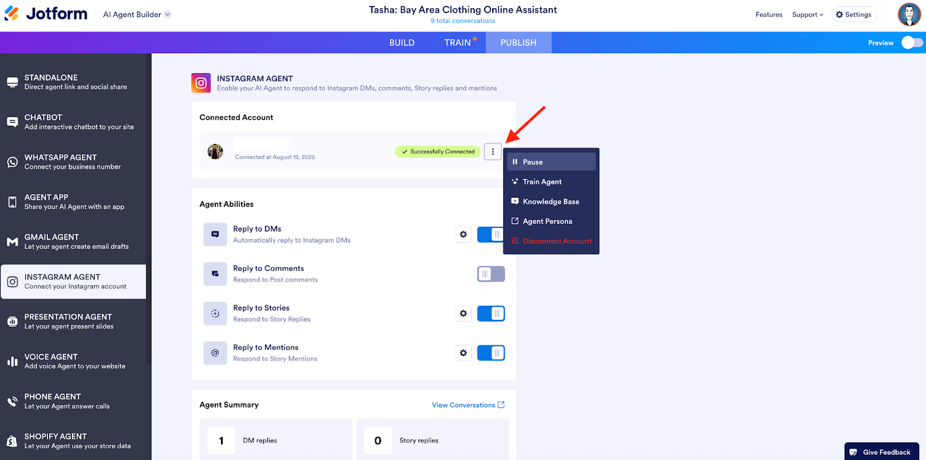Choose Train Agent in the menu
The width and height of the screenshot is (926, 460).
[x=551, y=182]
